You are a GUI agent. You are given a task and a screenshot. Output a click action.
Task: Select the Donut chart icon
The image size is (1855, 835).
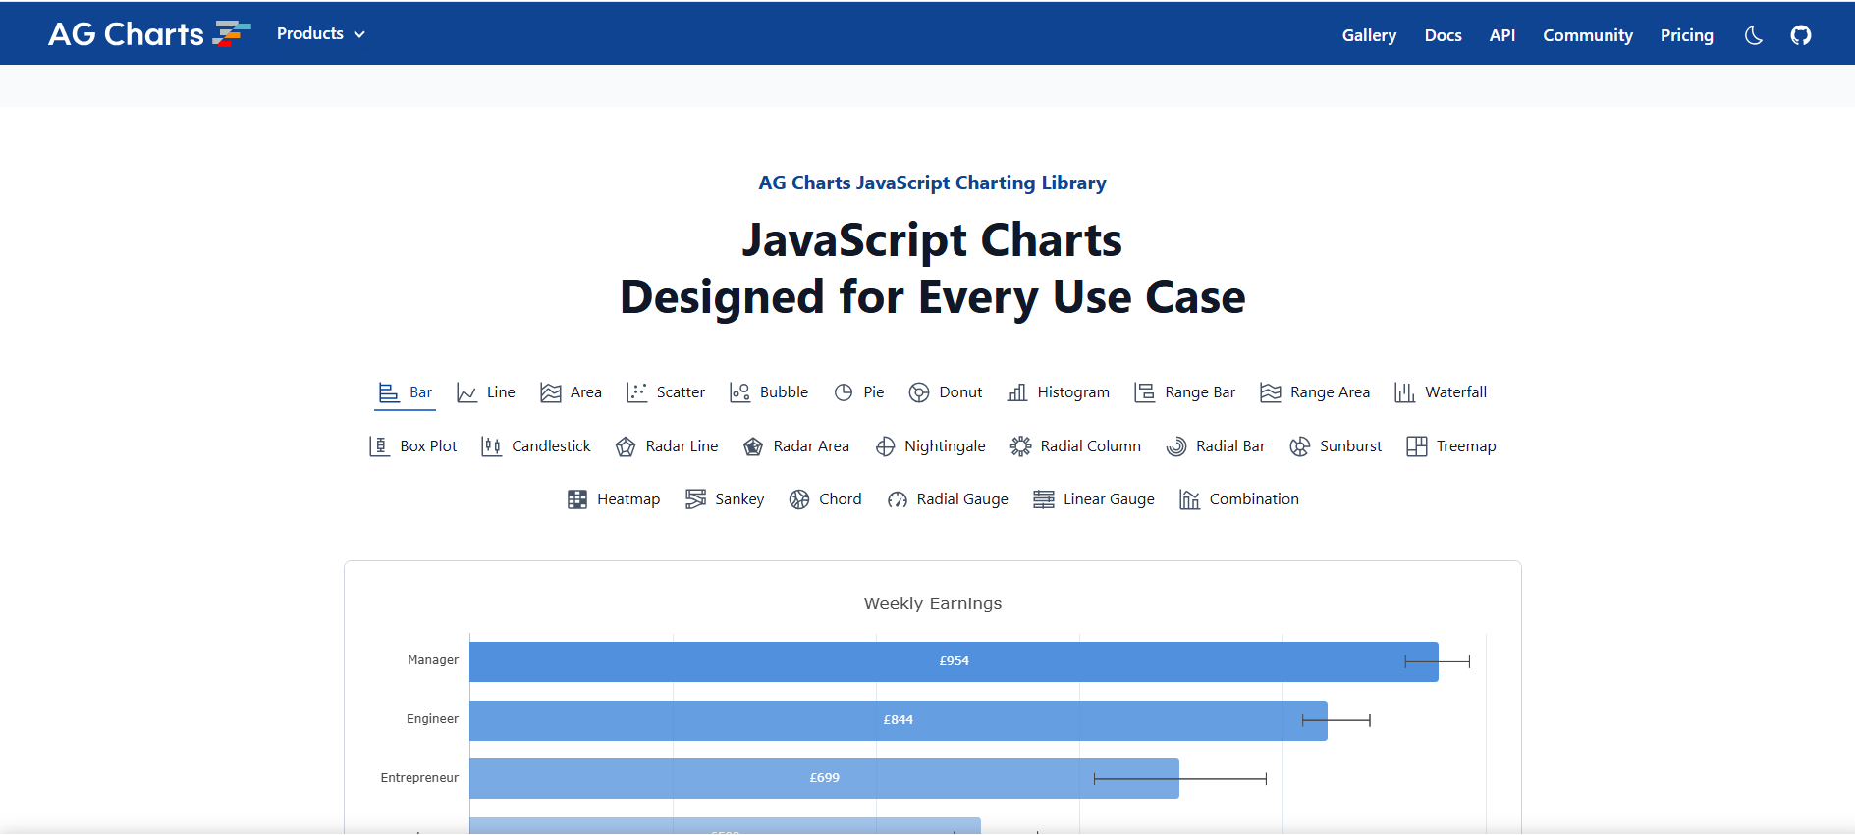point(919,392)
